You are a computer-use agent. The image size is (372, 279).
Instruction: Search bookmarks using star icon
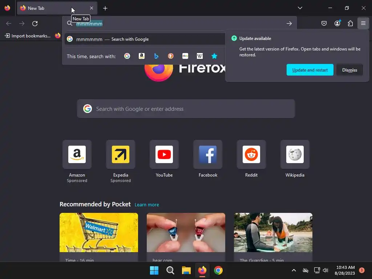tap(214, 56)
